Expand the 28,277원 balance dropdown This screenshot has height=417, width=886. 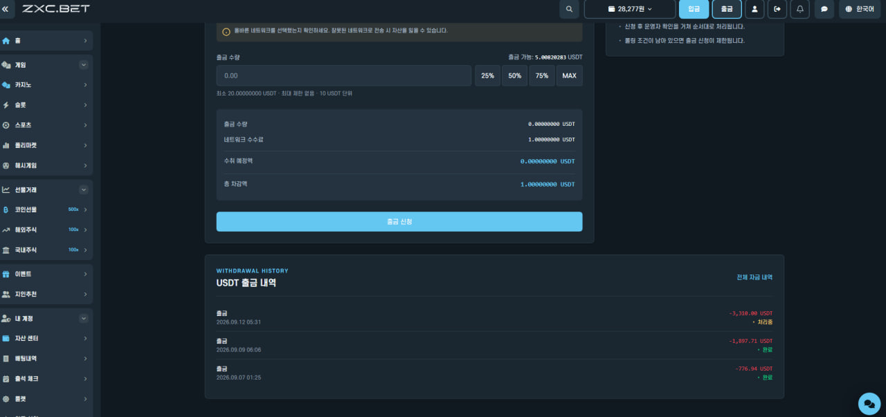(630, 9)
